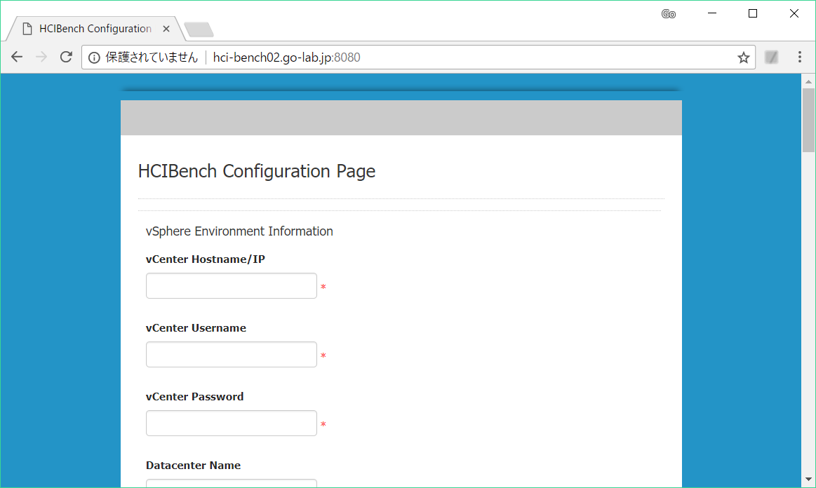
Task: Click the 'vCenter Username' label
Action: point(196,327)
